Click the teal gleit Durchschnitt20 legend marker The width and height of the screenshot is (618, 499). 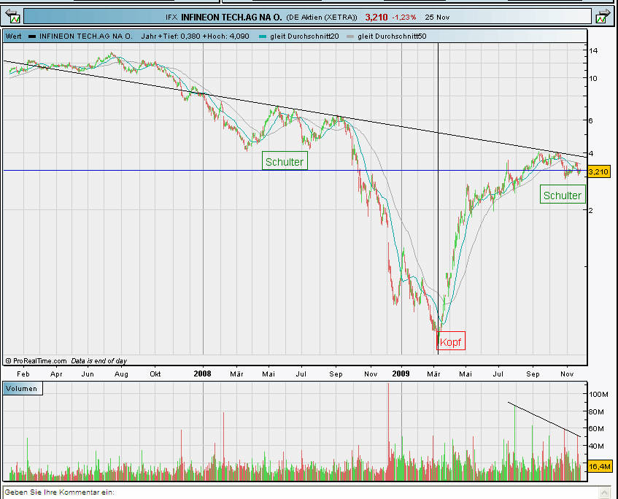(263, 36)
